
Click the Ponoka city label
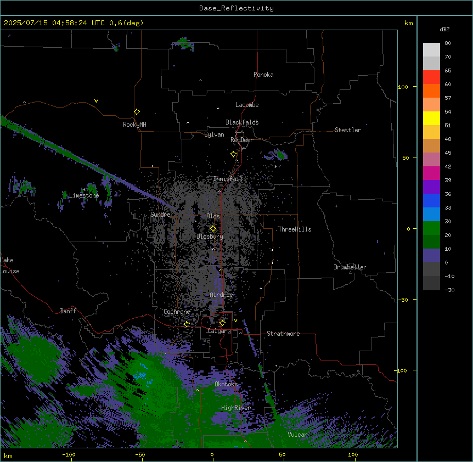[x=263, y=75]
